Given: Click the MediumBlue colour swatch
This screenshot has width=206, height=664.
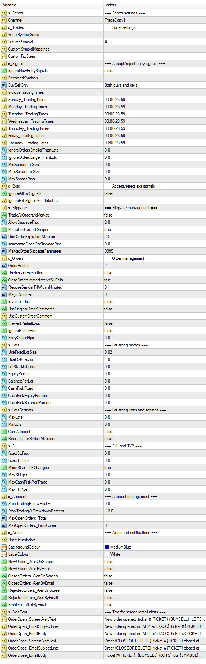Looking at the screenshot, I should 107,547.
